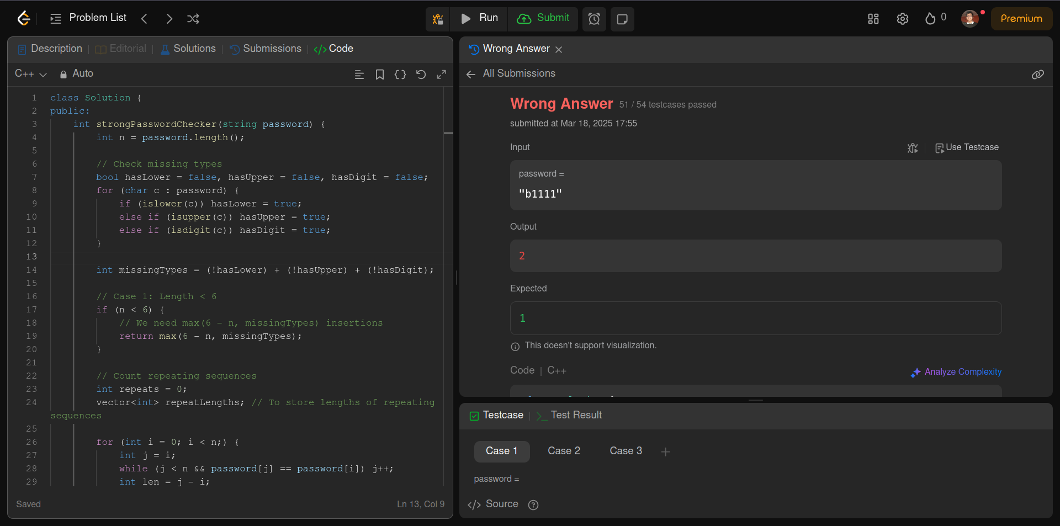
Task: Select the Wrong Answer tab
Action: pyautogui.click(x=510, y=49)
